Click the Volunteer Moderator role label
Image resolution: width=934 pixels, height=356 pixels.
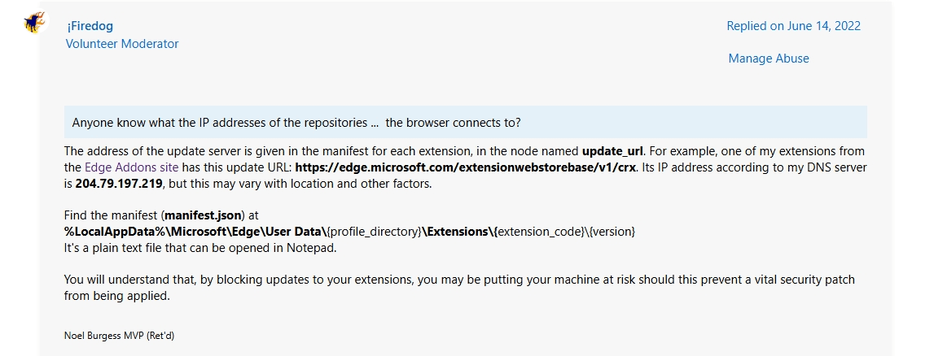(x=122, y=44)
